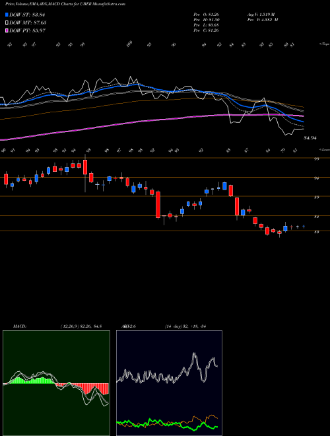Click the 'Pre L: 80.68' value
Image resolution: width=330 pixels, height=436 pixels.
point(206,25)
